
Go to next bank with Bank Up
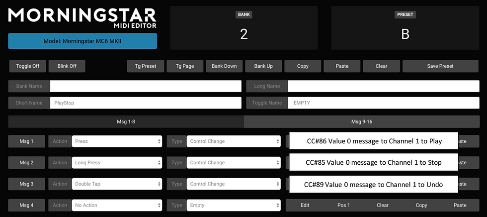[263, 66]
